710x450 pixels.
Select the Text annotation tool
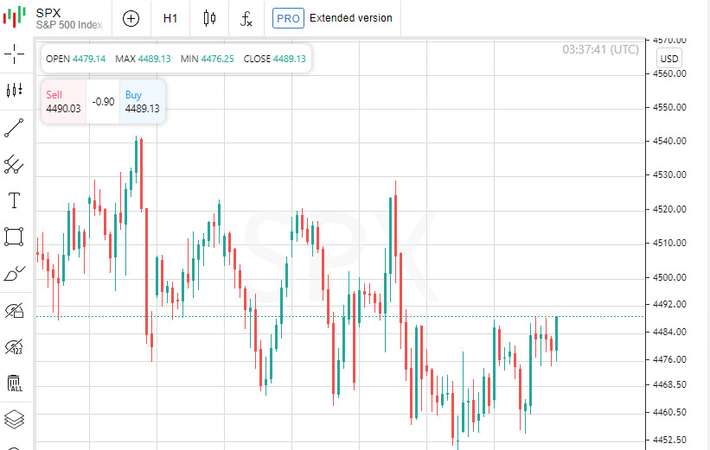15,200
